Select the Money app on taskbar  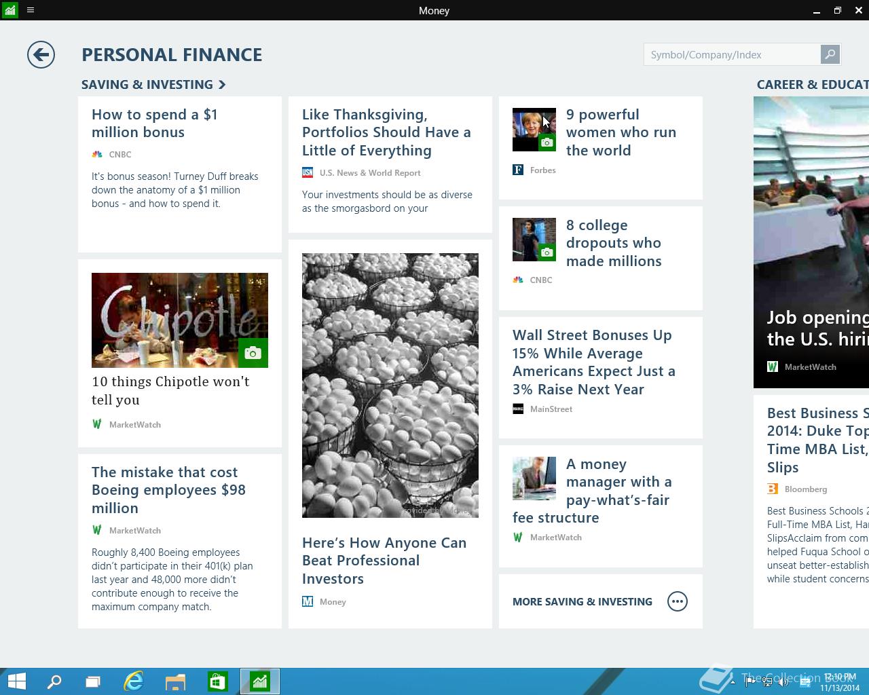coord(260,681)
